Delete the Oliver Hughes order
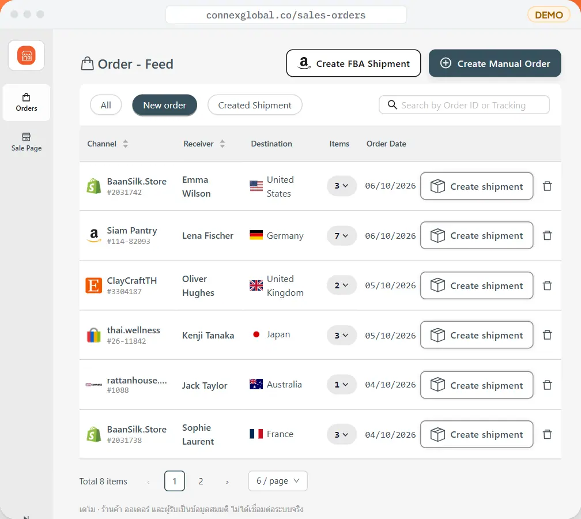Screen dimensions: 581x519 [548, 285]
